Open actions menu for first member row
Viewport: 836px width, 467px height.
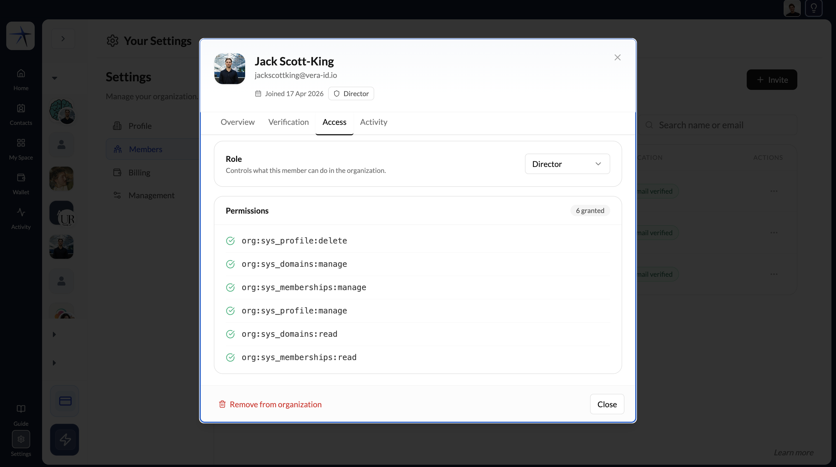(774, 191)
